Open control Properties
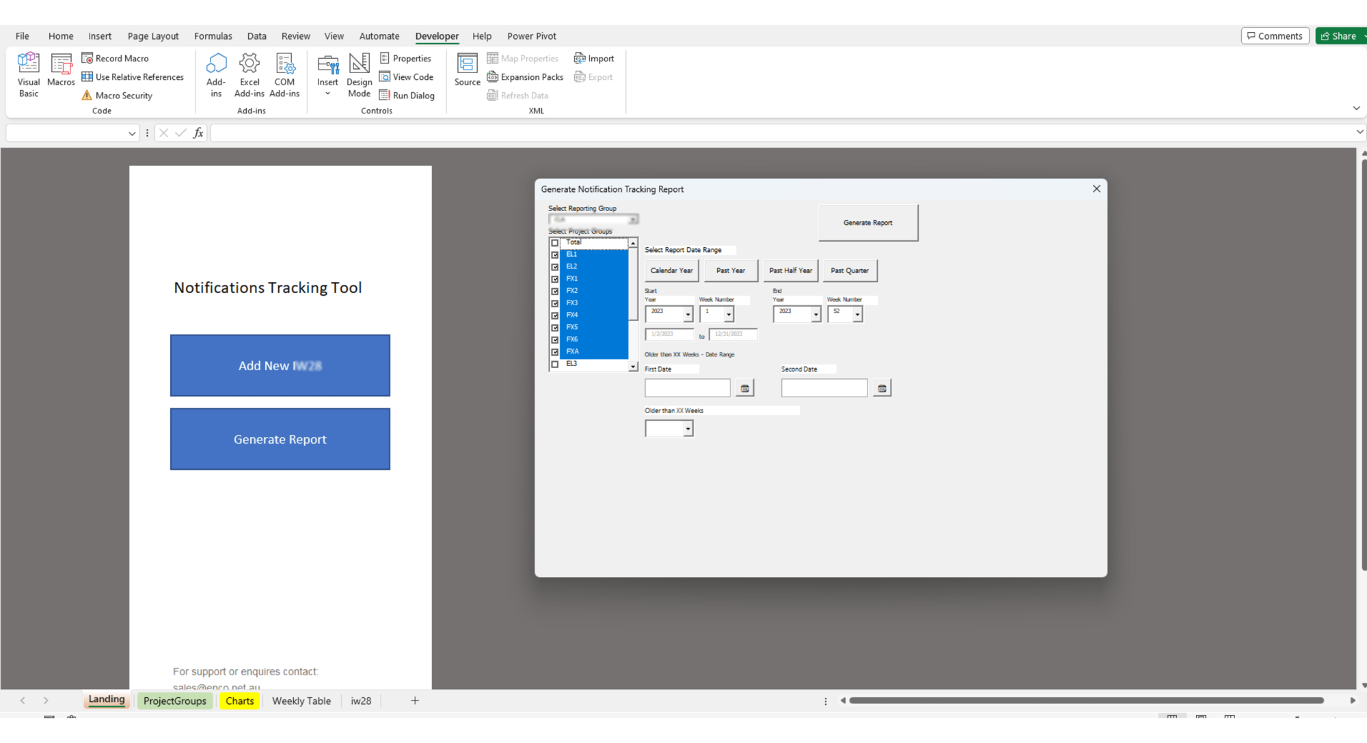The image size is (1367, 743). coord(405,58)
